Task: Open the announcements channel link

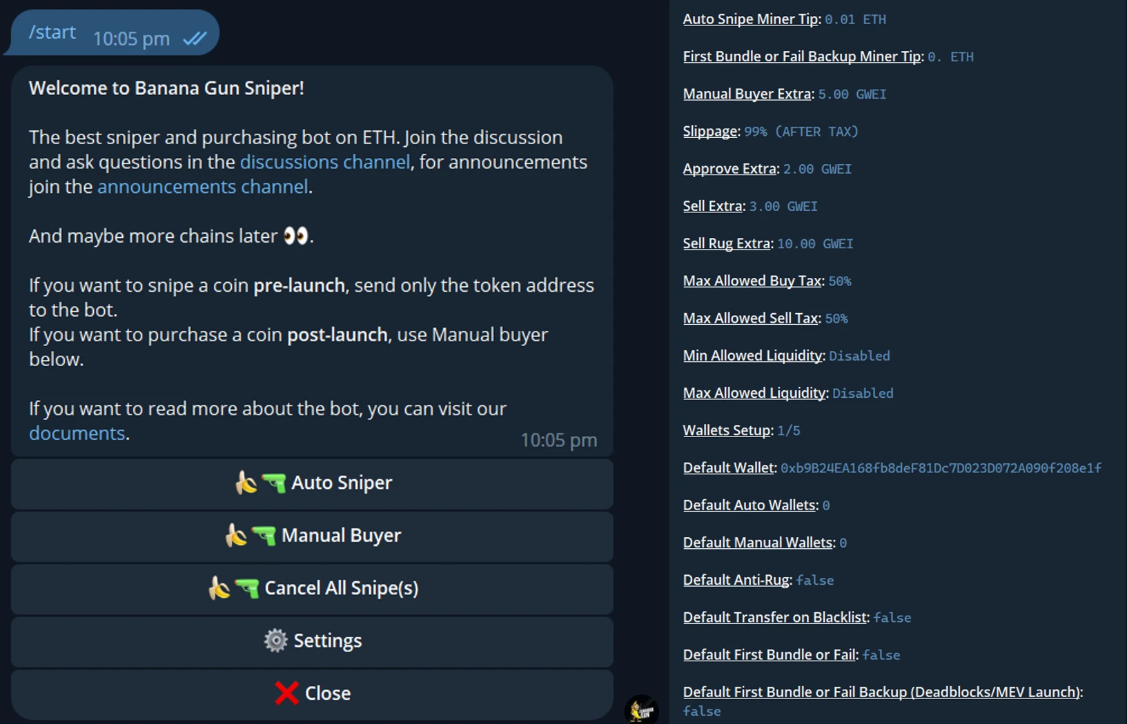Action: [202, 187]
